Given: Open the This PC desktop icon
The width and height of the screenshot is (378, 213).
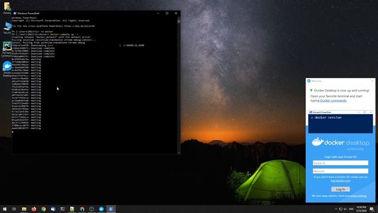Looking at the screenshot, I should pos(7,28).
